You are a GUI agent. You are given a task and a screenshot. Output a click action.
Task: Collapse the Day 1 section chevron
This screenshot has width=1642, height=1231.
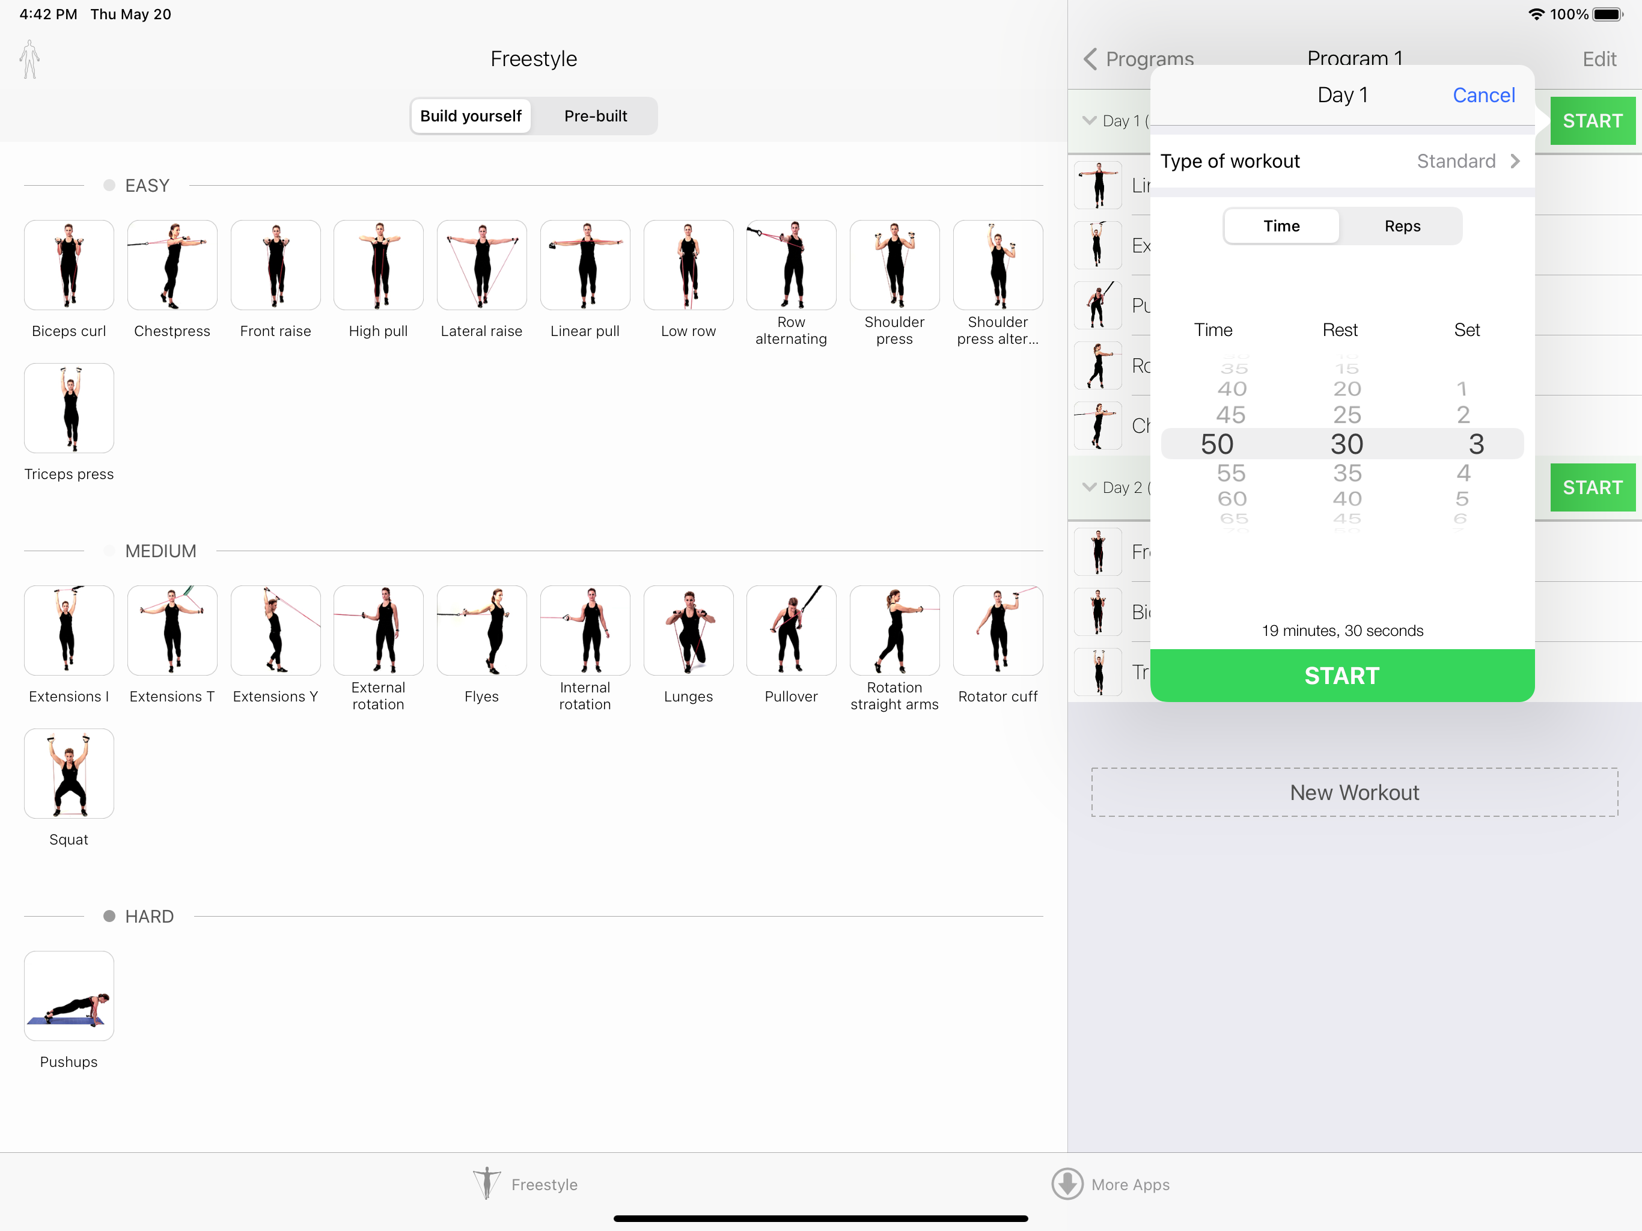tap(1089, 120)
